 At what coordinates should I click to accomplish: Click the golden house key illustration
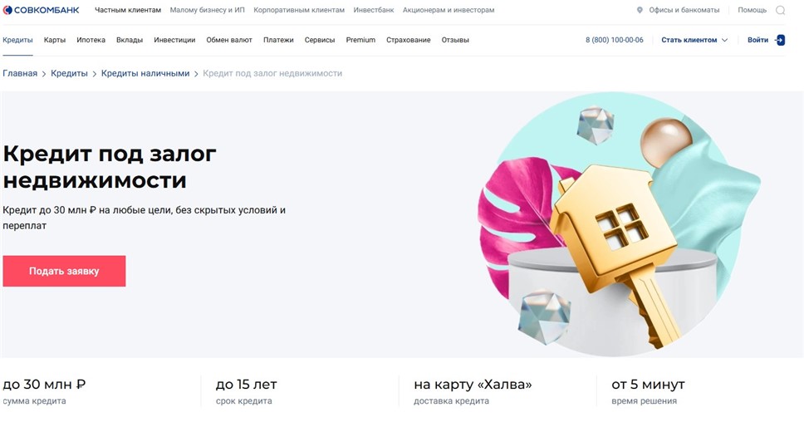pos(615,246)
